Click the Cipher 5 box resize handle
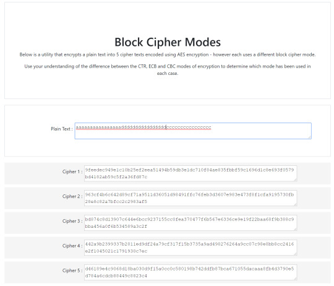This screenshot has height=286, width=334. 295,279
